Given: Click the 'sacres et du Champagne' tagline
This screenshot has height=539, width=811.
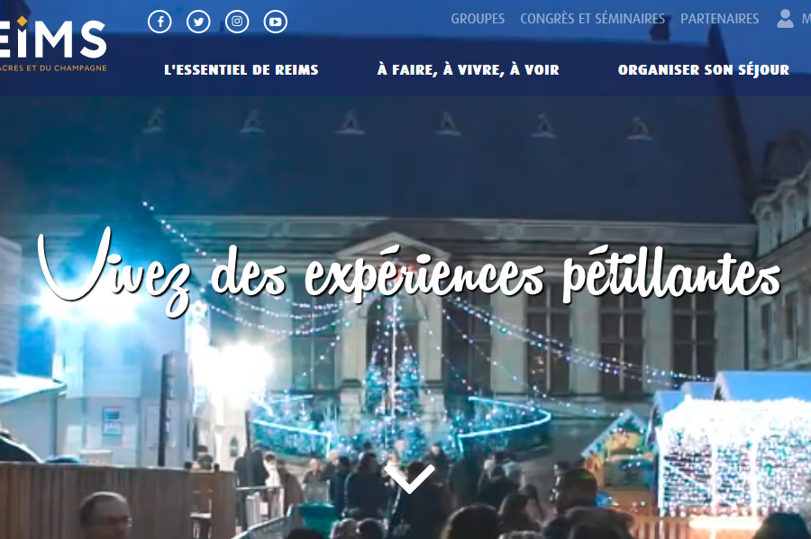Looking at the screenshot, I should coord(53,67).
